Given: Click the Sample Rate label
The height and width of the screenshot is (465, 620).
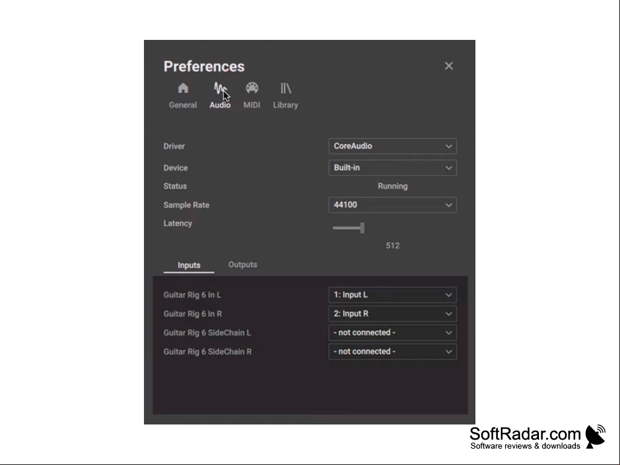Looking at the screenshot, I should click(186, 205).
